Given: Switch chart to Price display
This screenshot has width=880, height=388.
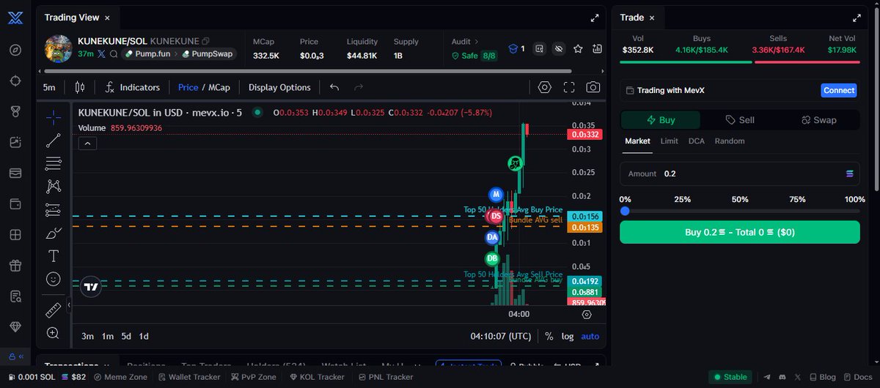Looking at the screenshot, I should (188, 87).
